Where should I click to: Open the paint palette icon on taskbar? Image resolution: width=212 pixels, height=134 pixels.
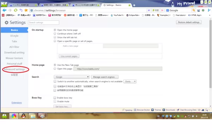pyautogui.click(x=42, y=116)
